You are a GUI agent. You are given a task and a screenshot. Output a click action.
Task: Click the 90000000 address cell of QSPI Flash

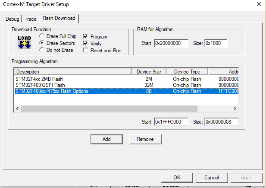click(x=228, y=85)
